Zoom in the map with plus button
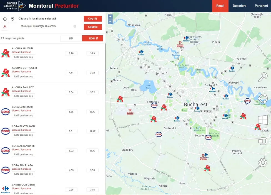271x195 pixels. (110, 16)
